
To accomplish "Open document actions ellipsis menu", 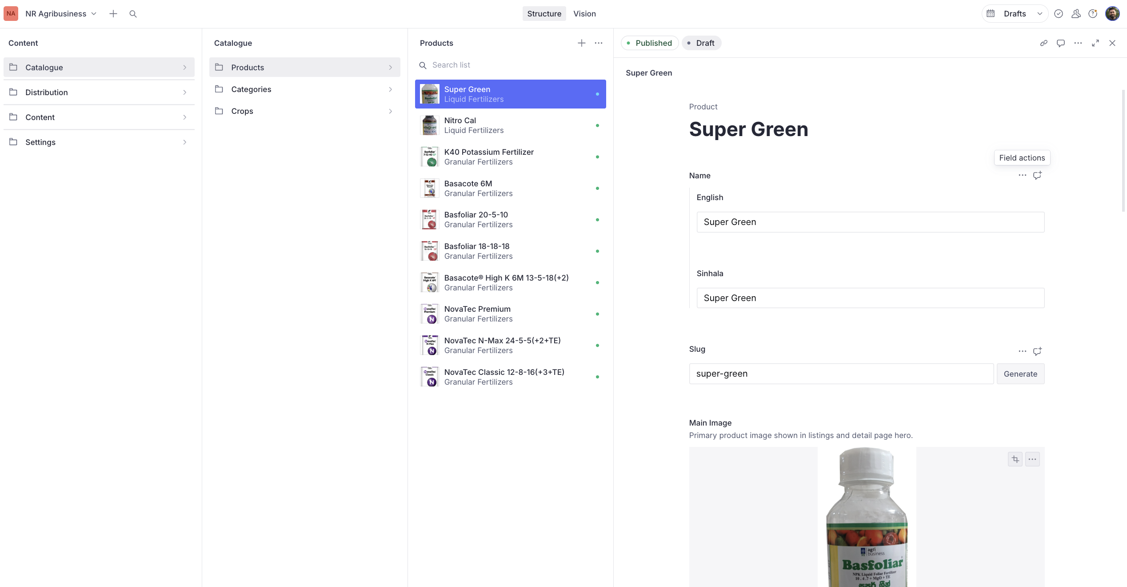I will point(1078,43).
